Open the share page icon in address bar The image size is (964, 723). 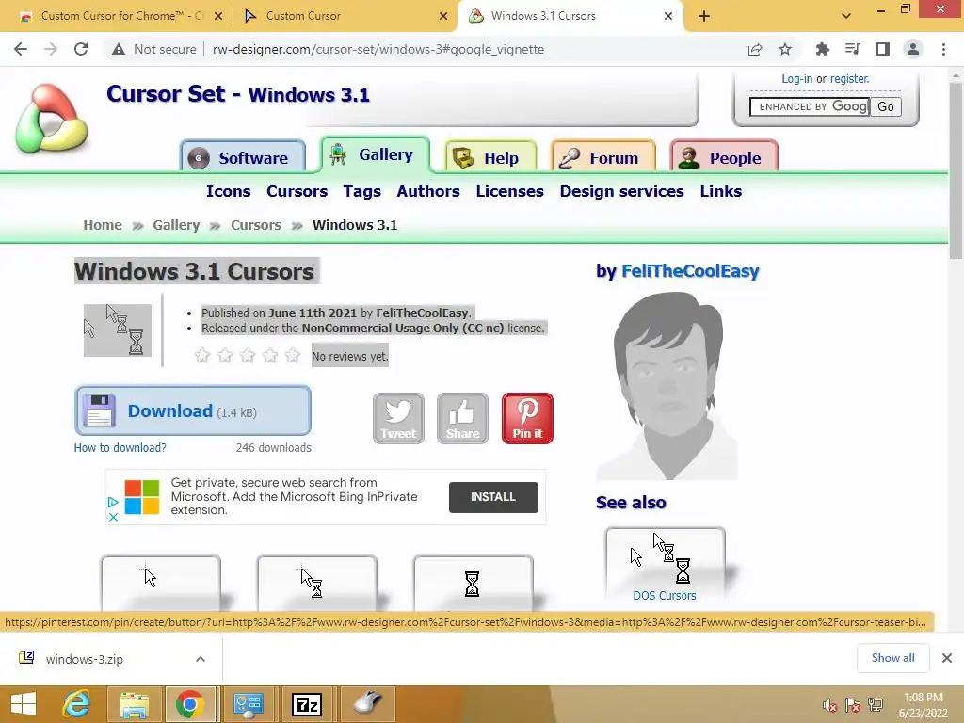[x=755, y=49]
